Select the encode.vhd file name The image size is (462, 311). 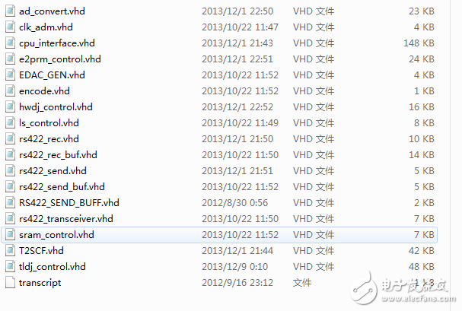tap(44, 91)
